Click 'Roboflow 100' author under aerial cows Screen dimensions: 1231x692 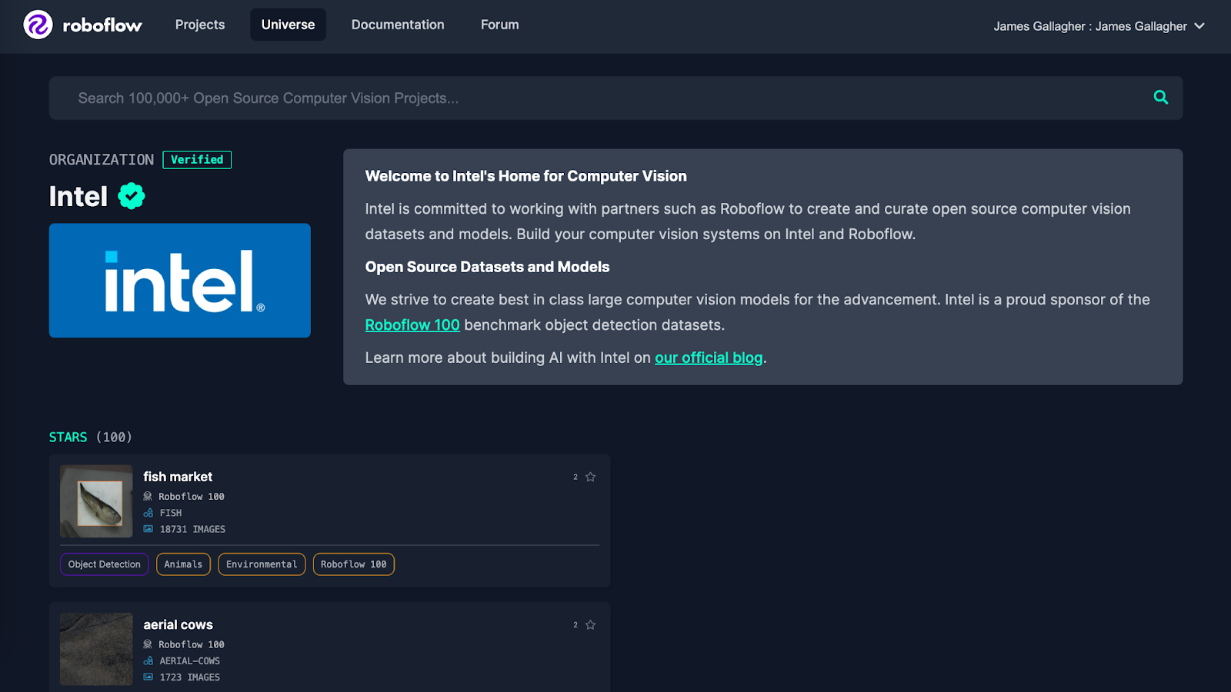point(192,644)
